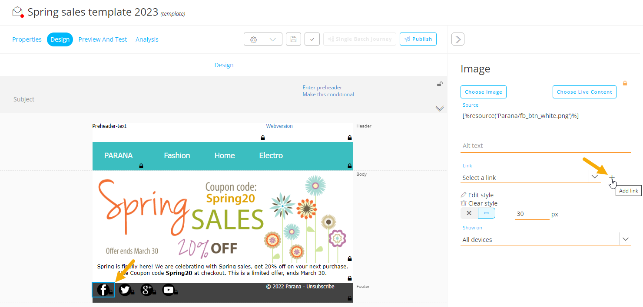Select the Twitter icon in footer

[125, 290]
